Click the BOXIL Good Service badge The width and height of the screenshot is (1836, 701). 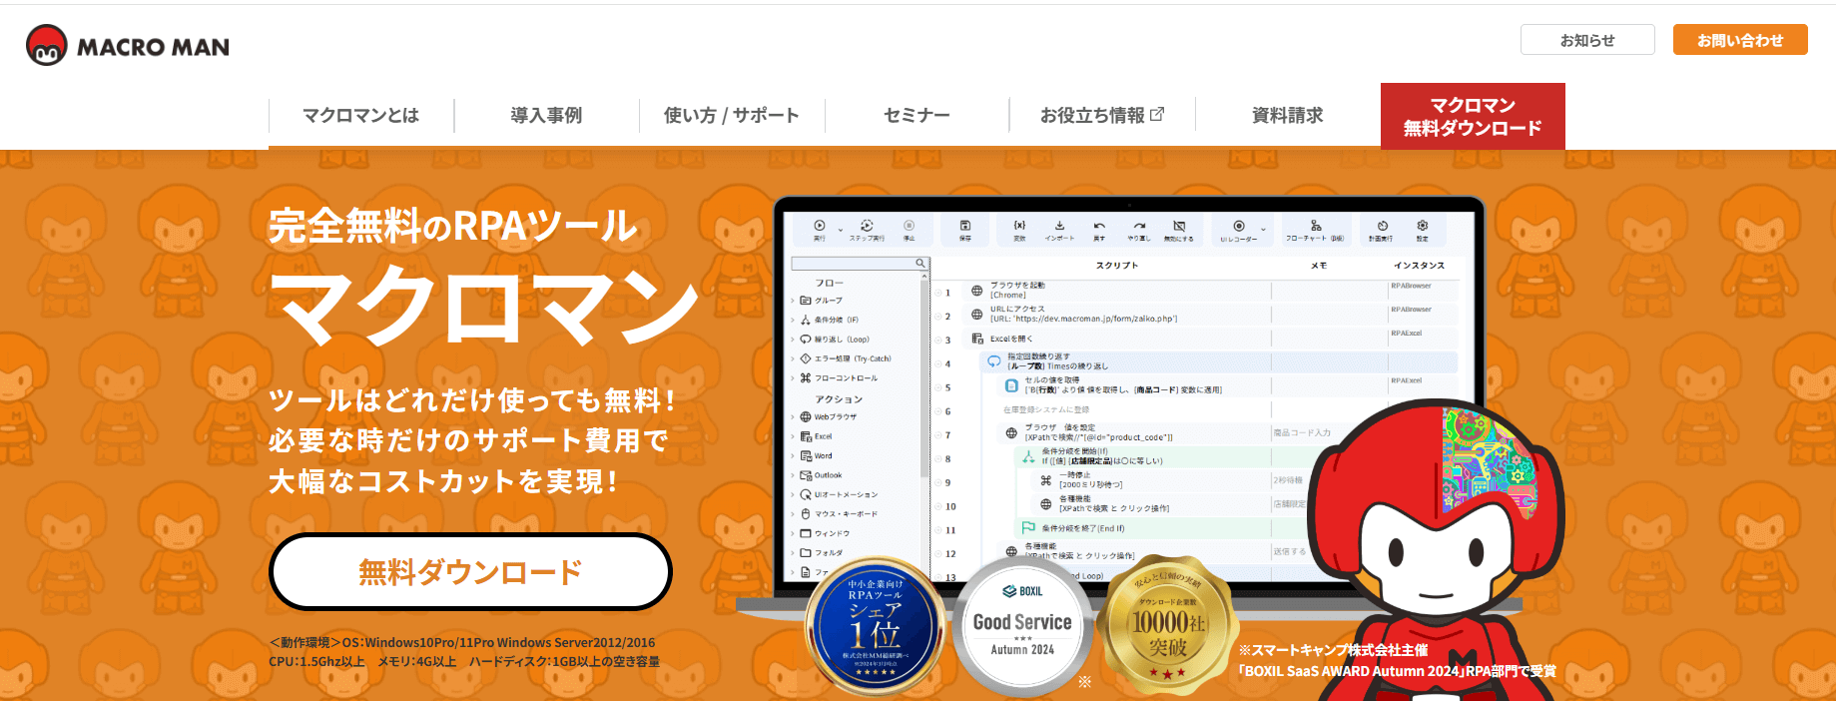click(1022, 626)
